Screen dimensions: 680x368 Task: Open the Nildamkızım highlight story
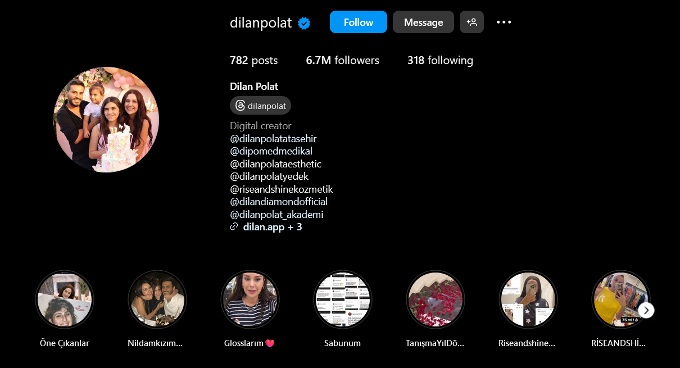click(157, 299)
